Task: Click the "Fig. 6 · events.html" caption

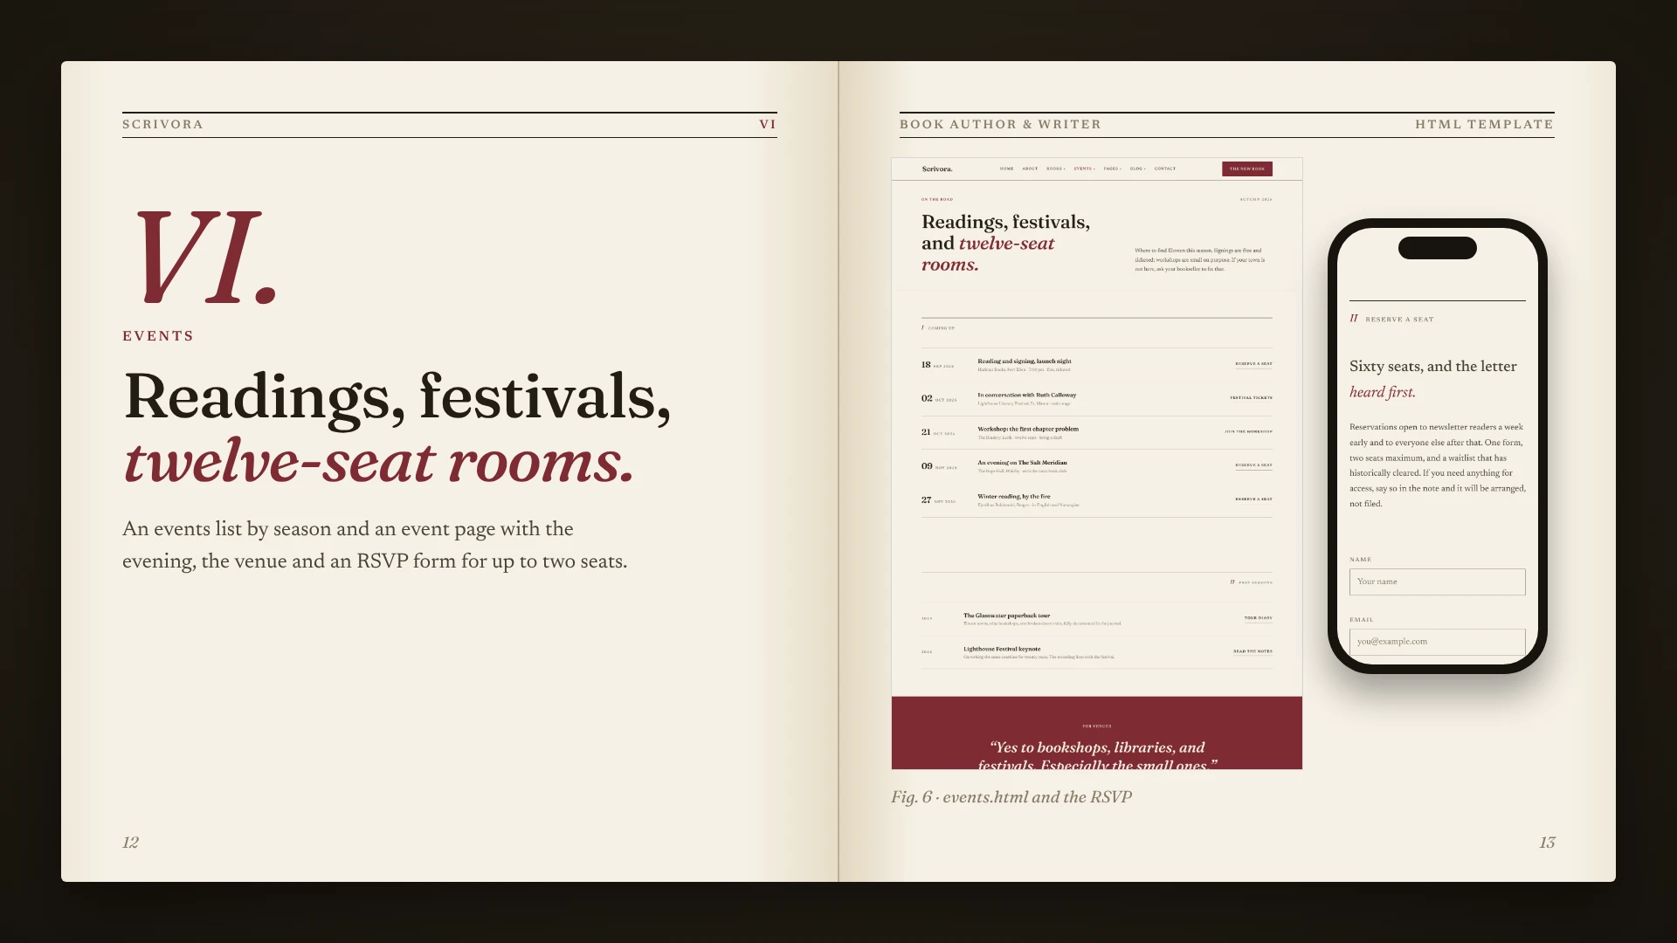Action: (1011, 796)
